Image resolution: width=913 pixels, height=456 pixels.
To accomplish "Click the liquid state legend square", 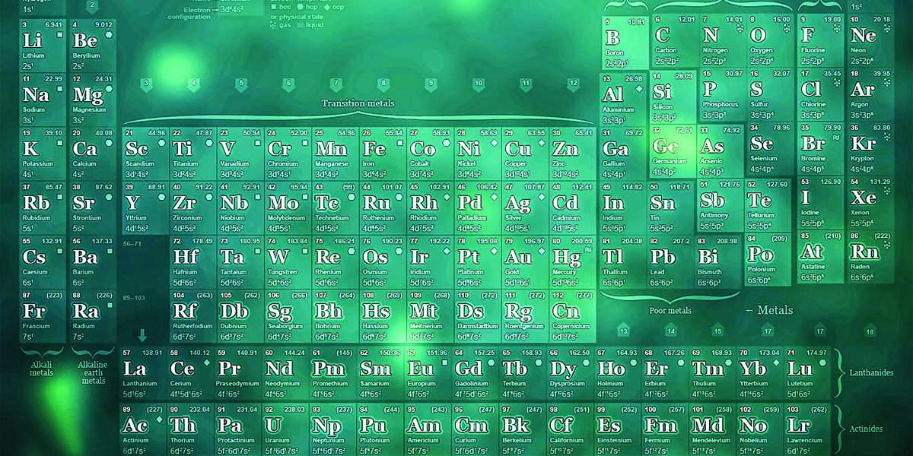I will [301, 24].
